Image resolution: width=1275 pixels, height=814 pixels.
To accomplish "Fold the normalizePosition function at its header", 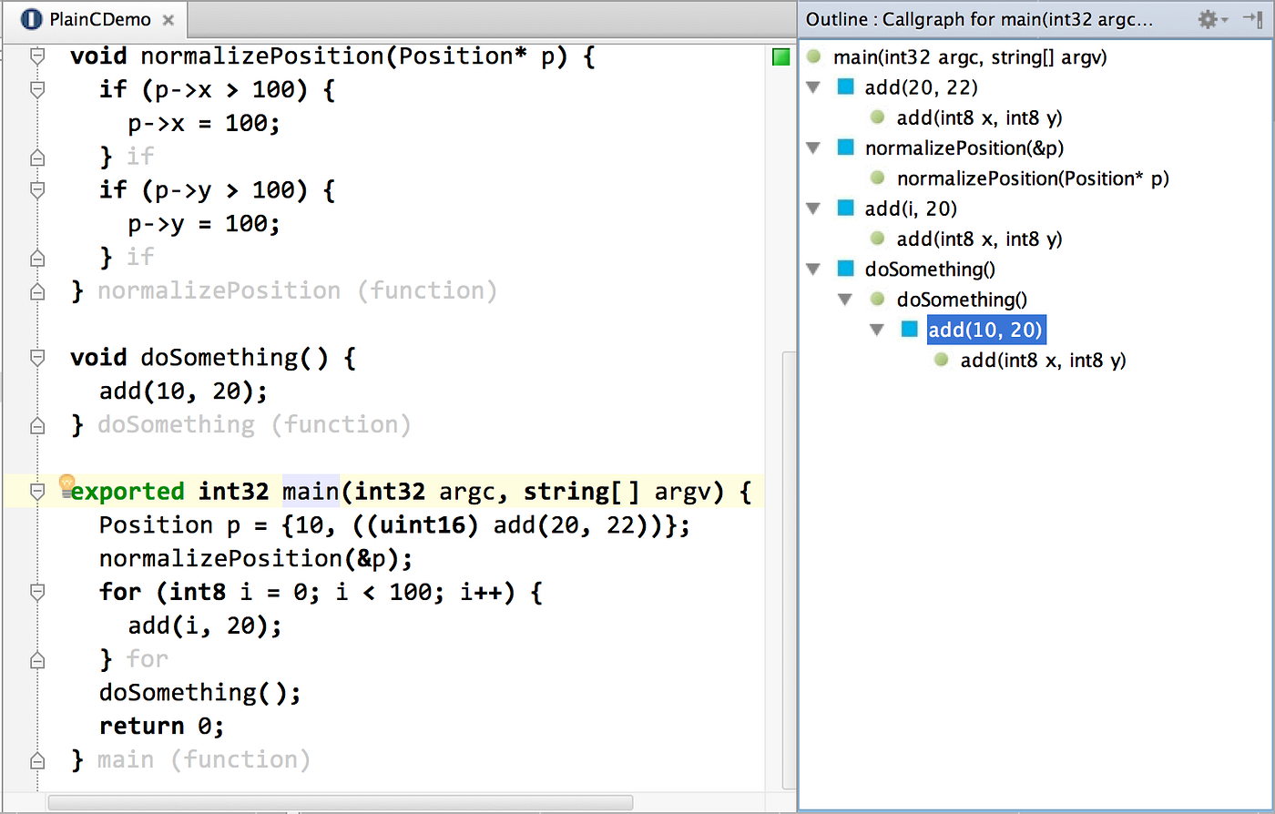I will click(x=37, y=56).
